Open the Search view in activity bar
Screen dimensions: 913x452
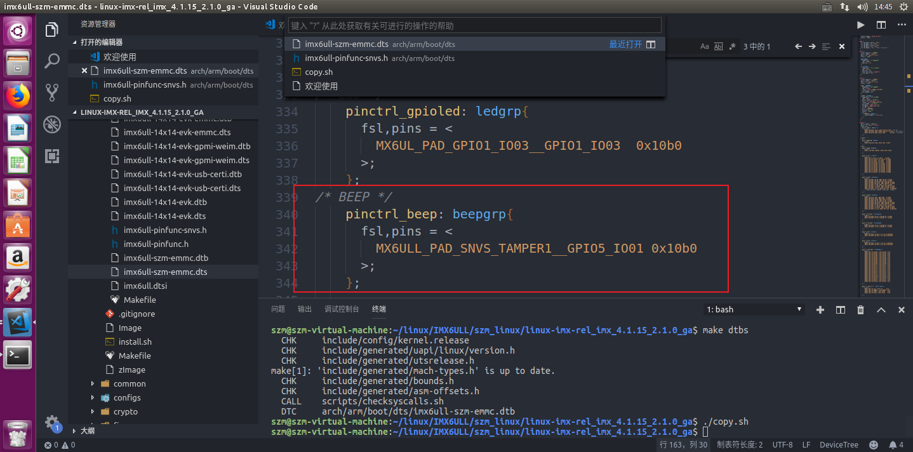tap(52, 62)
